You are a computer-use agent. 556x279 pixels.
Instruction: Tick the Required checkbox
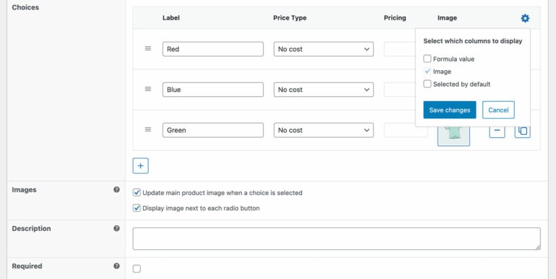(x=136, y=269)
